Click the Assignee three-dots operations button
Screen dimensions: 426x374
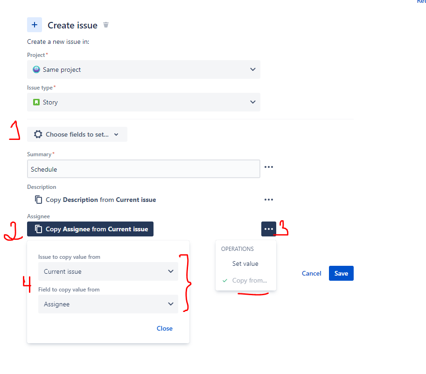[x=269, y=229]
